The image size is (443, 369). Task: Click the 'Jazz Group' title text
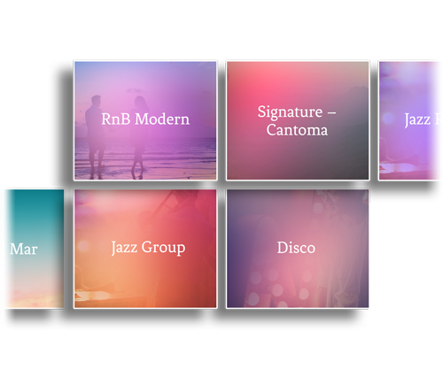[x=148, y=248]
